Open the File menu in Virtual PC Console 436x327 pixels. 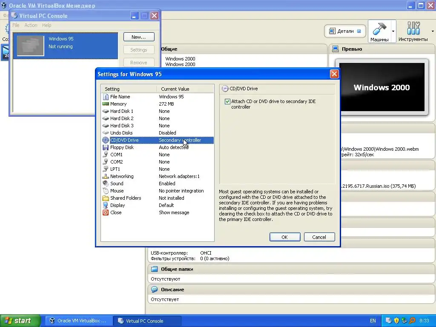(16, 25)
